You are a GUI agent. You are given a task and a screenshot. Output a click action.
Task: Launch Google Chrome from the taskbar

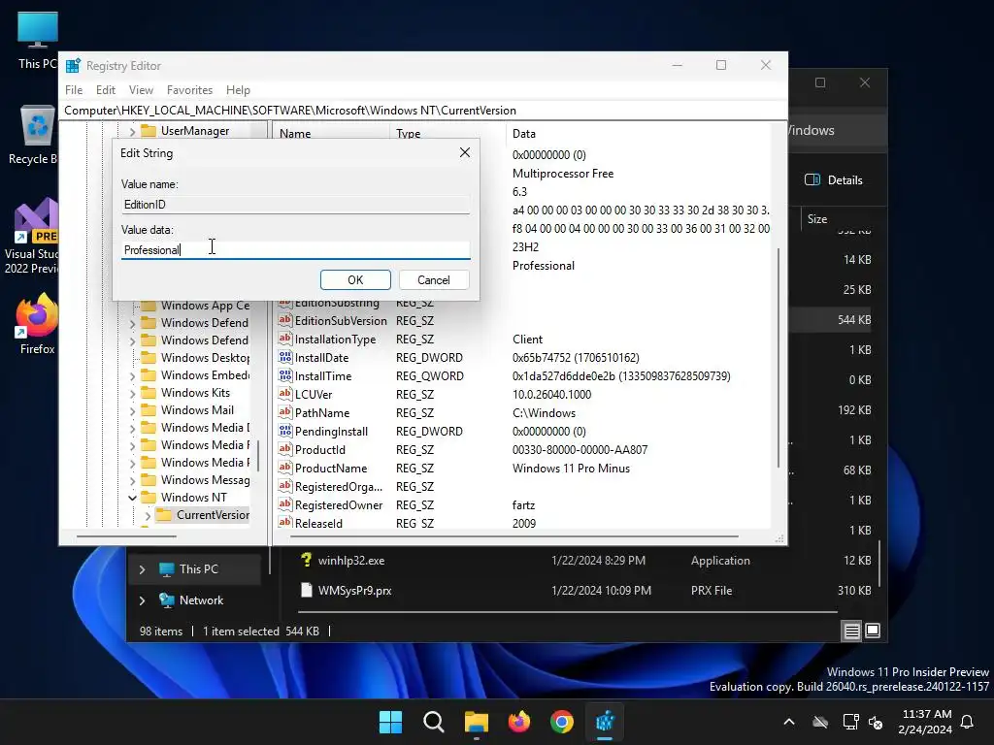[x=562, y=722]
